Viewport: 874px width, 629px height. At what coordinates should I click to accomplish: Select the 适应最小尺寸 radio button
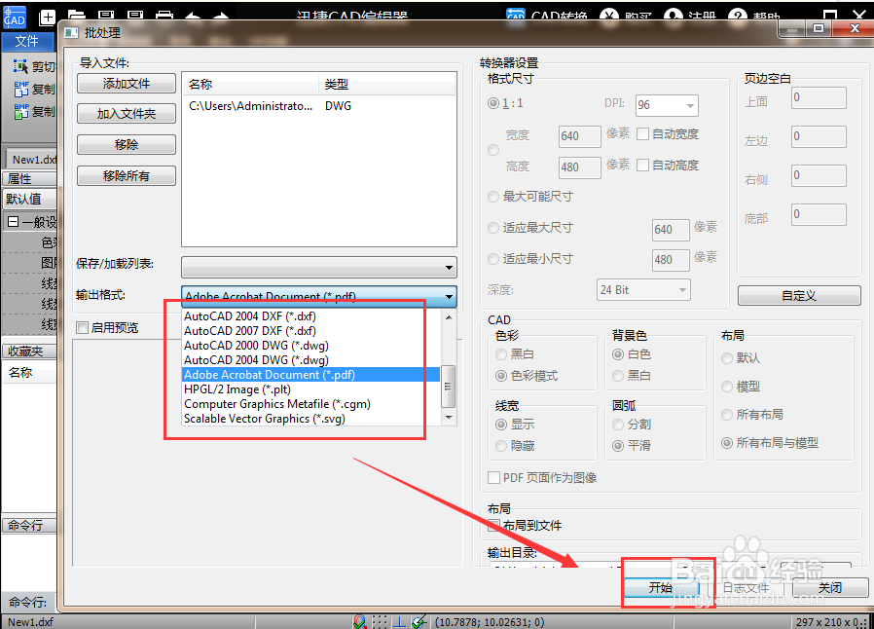(493, 259)
